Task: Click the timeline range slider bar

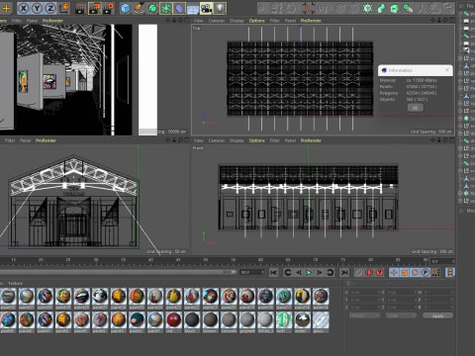Action: (118, 272)
